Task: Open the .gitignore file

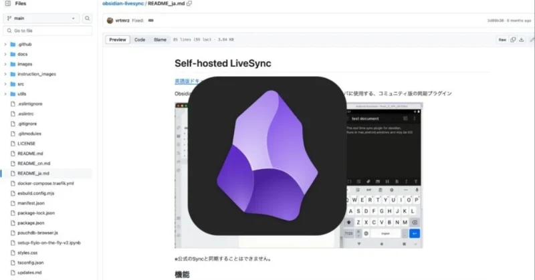Action: point(27,124)
